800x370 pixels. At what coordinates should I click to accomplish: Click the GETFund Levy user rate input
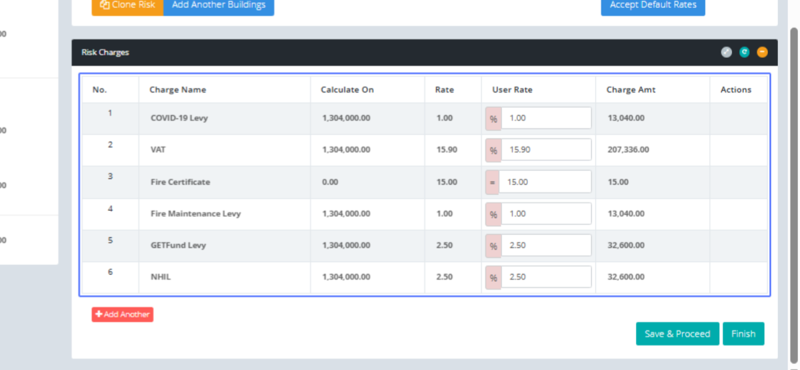click(x=545, y=246)
